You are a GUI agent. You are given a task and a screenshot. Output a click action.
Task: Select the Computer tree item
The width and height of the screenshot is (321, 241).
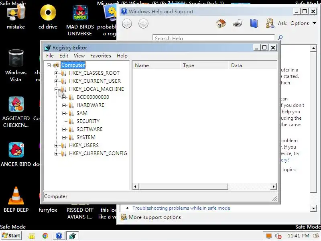(x=73, y=65)
